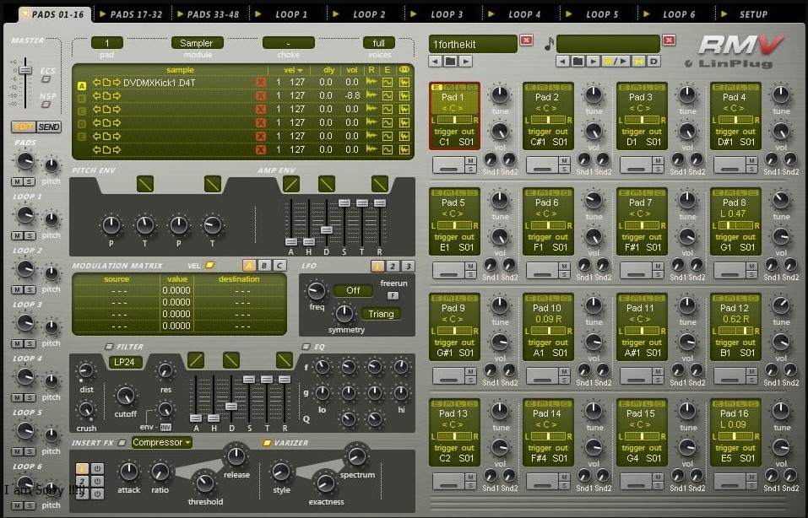Open the Sampler module dropdown
This screenshot has height=518, width=808.
tap(197, 43)
